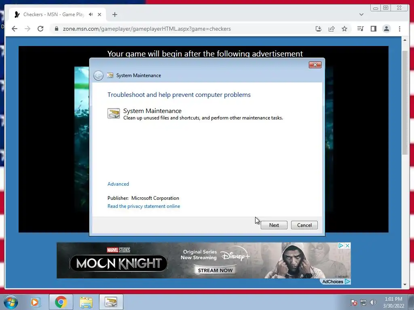The image size is (414, 310).
Task: Open Windows Explorer from taskbar
Action: click(87, 302)
